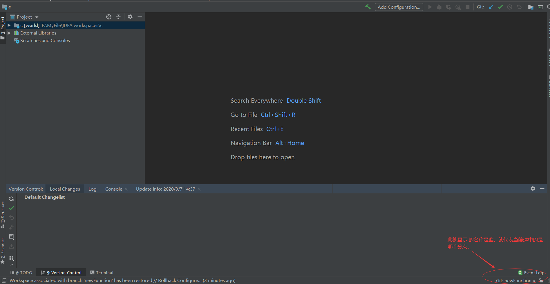Click the Run play icon
Screen dimensions: 550x284
point(430,7)
